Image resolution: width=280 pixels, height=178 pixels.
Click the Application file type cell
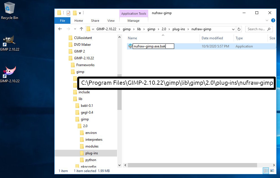(x=244, y=46)
